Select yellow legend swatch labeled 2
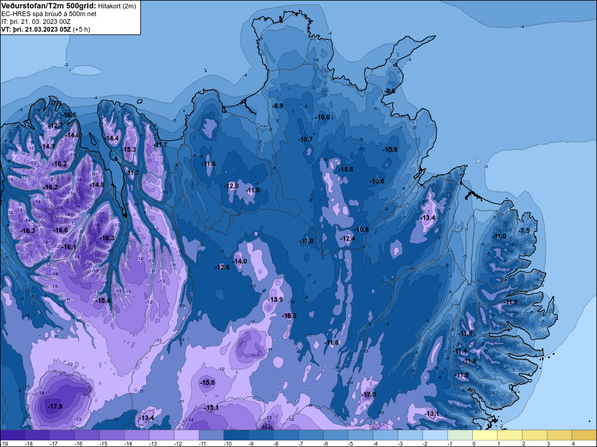This screenshot has height=447, width=597. pos(535,435)
